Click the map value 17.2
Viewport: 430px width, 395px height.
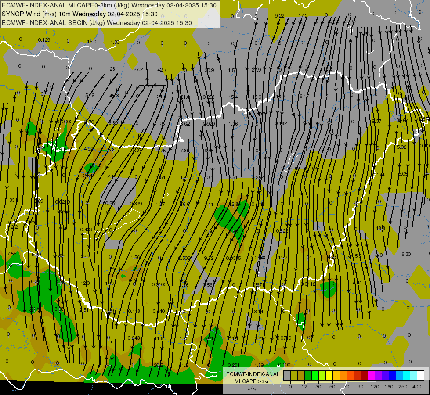pyautogui.click(x=303, y=16)
